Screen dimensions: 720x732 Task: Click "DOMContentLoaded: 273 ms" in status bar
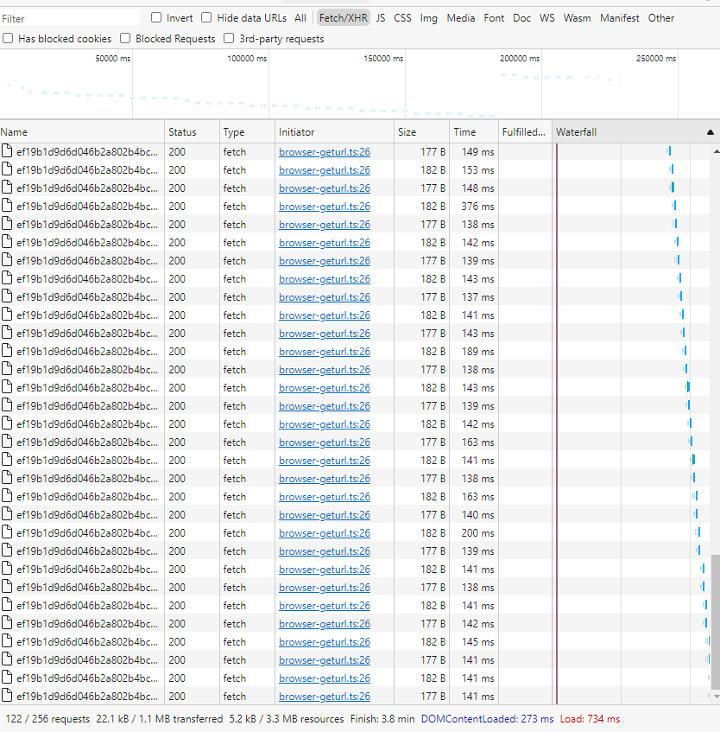[x=487, y=719]
